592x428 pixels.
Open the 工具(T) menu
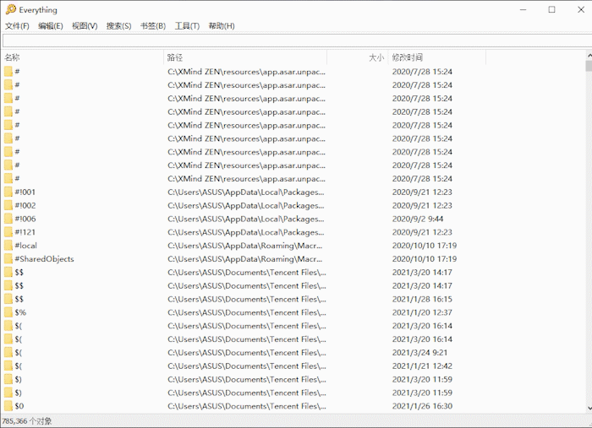pos(187,26)
